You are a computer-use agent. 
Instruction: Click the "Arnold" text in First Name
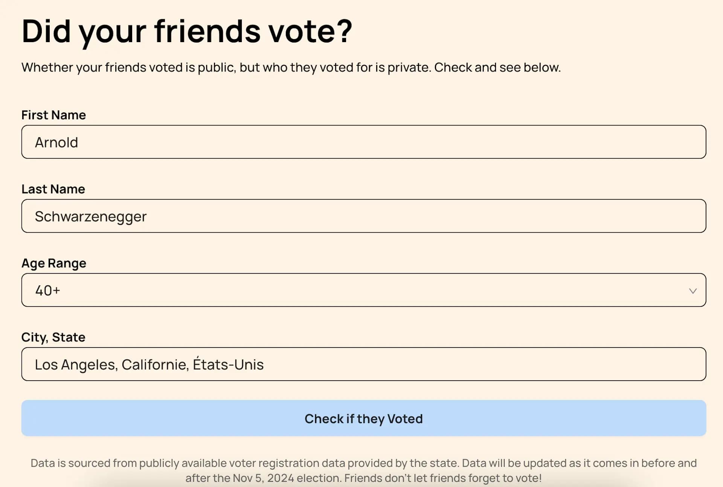coord(56,143)
